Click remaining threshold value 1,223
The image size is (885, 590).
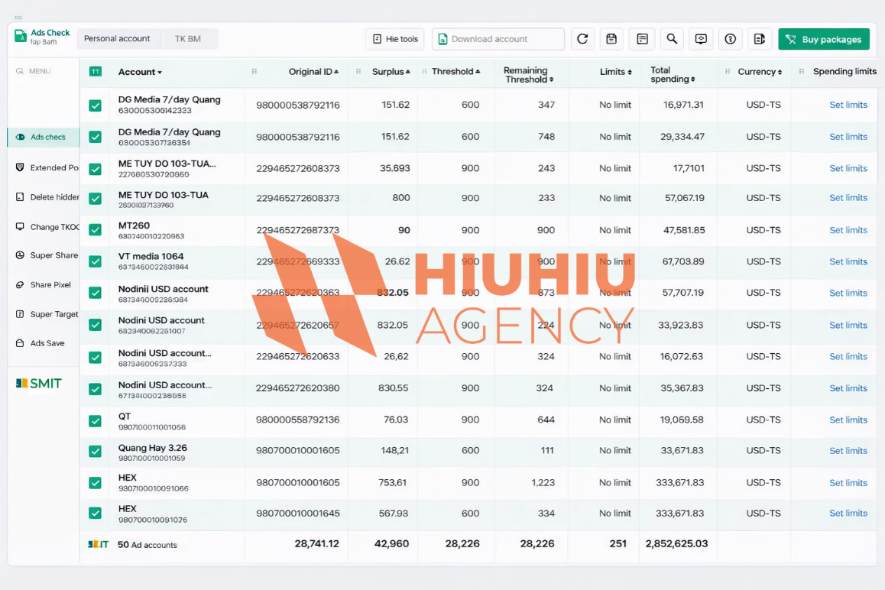click(x=543, y=483)
